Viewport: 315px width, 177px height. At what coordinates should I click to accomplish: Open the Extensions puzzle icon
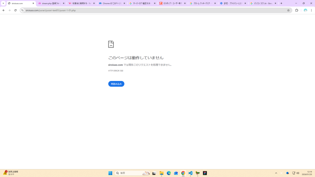coord(297,10)
